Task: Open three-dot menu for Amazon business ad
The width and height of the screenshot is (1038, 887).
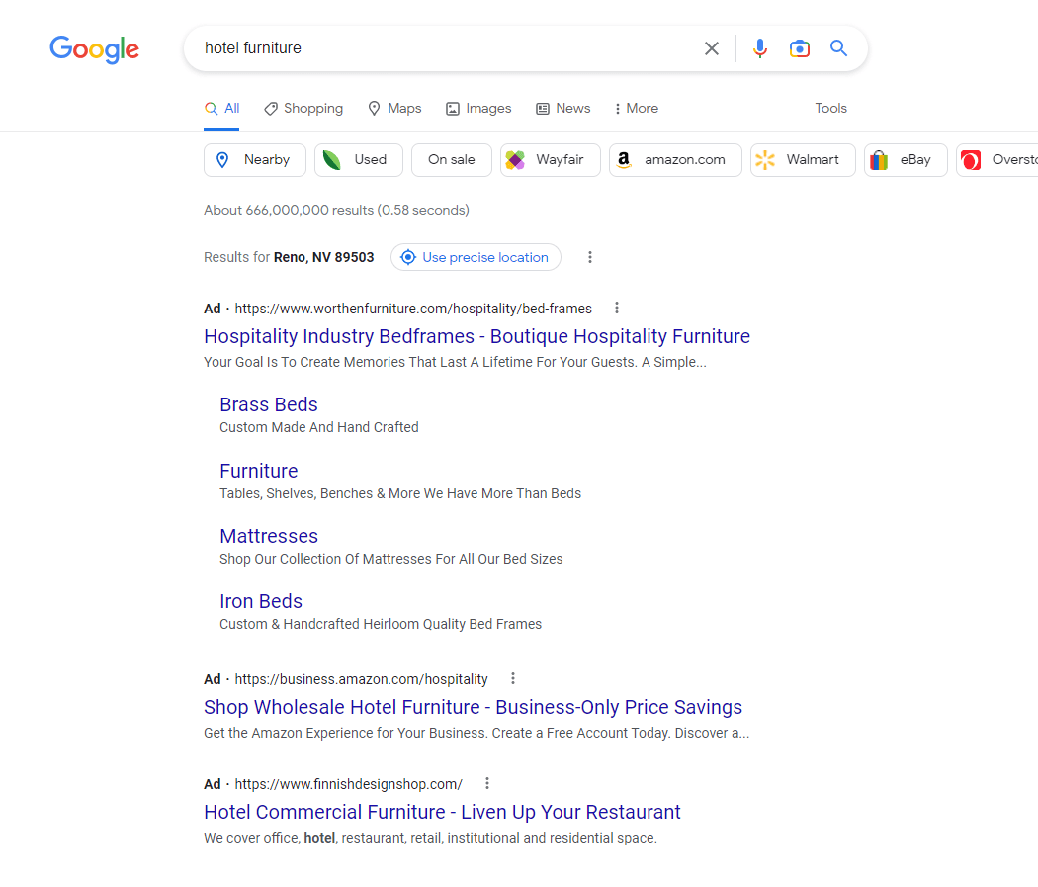Action: coord(512,678)
